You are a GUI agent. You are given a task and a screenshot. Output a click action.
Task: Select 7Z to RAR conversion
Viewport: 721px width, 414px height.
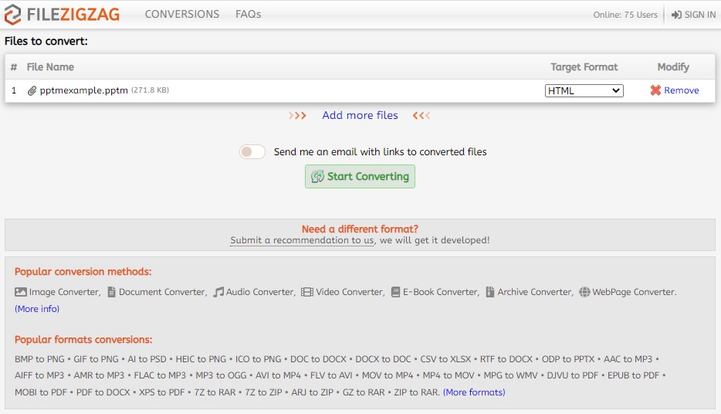(x=215, y=392)
